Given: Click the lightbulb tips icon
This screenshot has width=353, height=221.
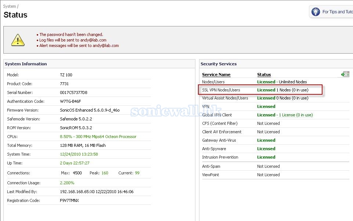Looking at the screenshot, I should point(316,11).
